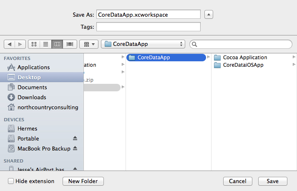Open the item arrangement menu
Screen dimensions: 297x191
[x=89, y=44]
